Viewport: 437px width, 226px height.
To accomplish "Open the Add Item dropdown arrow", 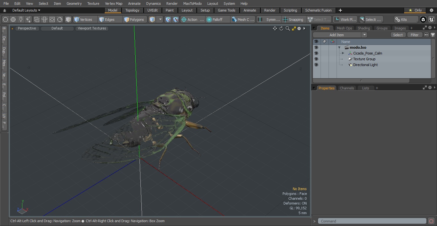I will (364, 35).
